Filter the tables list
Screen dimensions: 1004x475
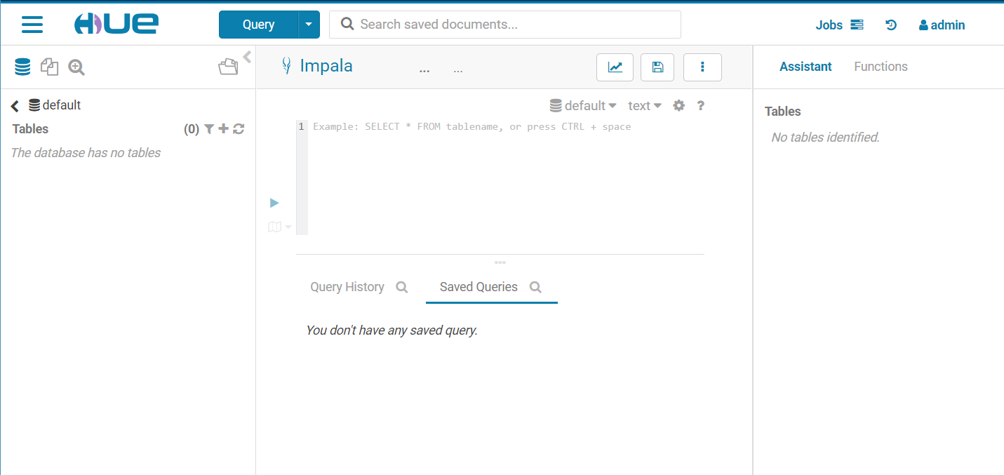tap(209, 129)
